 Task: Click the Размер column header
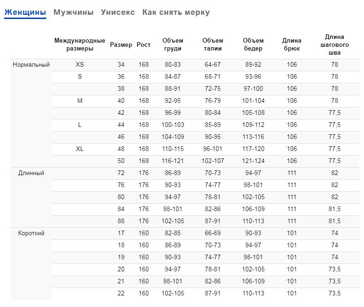[x=121, y=45]
